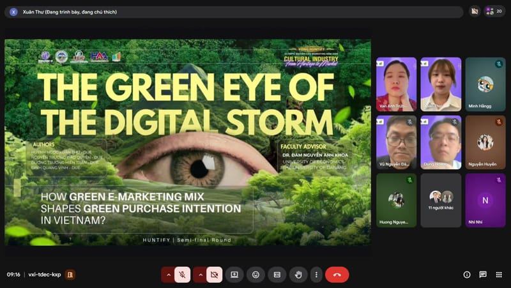
Task: Turn on closed captions
Action: 277,275
